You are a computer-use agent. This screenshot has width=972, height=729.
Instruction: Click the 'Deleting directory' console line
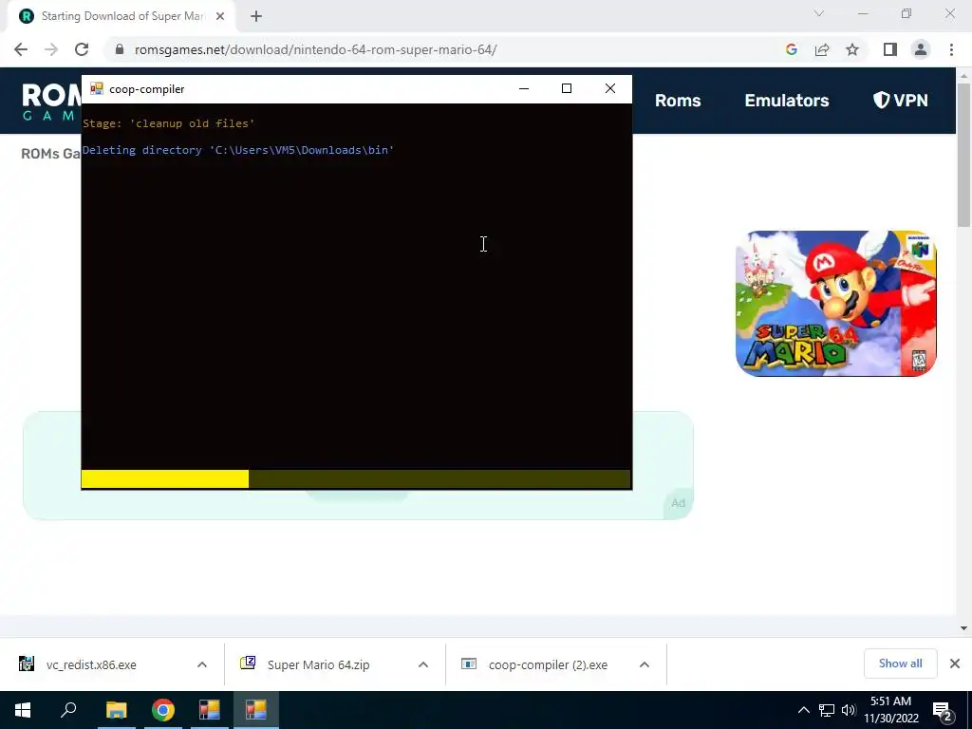point(238,150)
